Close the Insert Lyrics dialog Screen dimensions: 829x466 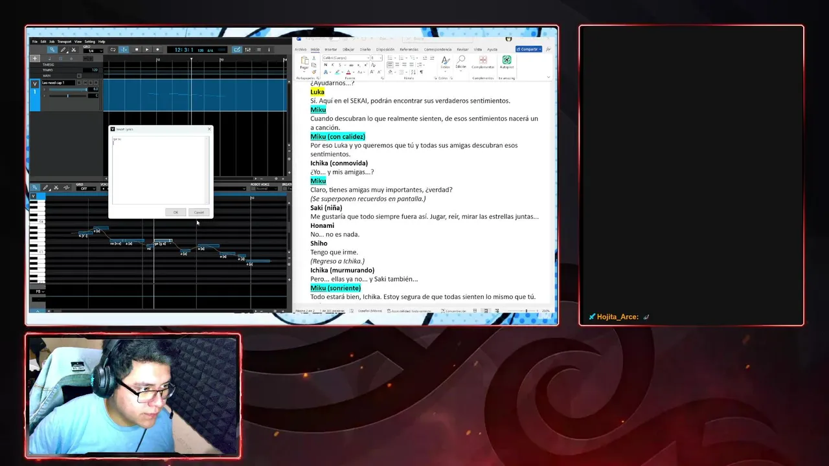(x=209, y=129)
